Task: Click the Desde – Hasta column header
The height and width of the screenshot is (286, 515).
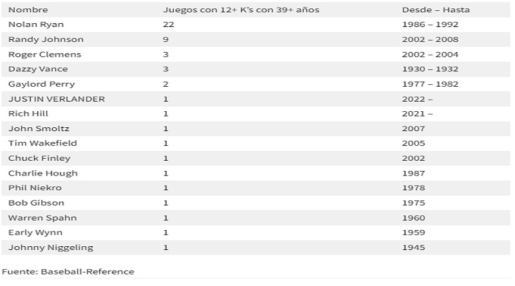Action: tap(436, 10)
